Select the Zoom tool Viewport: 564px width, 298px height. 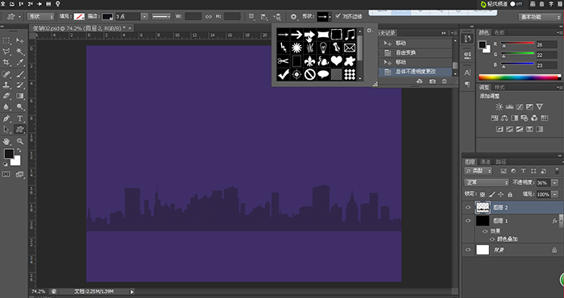click(20, 141)
